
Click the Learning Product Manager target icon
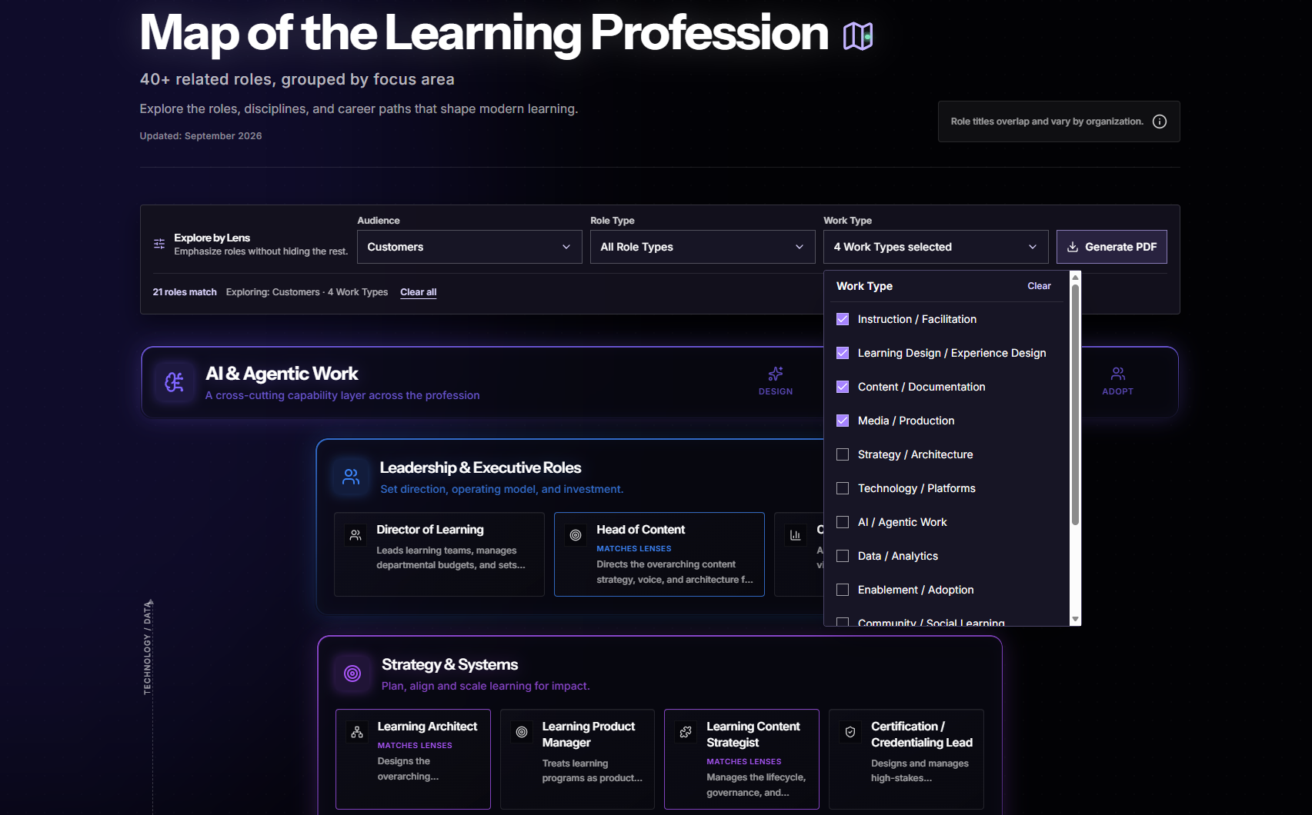tap(522, 732)
